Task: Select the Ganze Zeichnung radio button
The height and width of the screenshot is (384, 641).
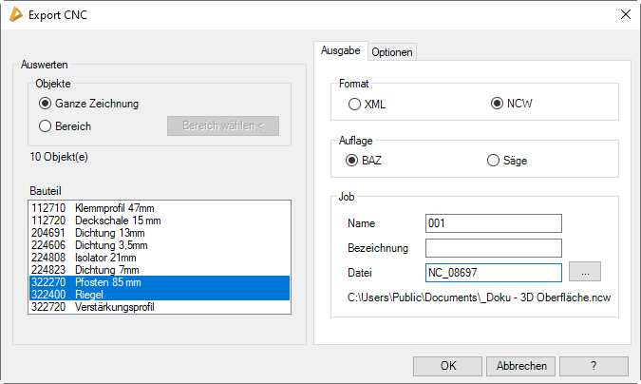Action: pos(46,103)
